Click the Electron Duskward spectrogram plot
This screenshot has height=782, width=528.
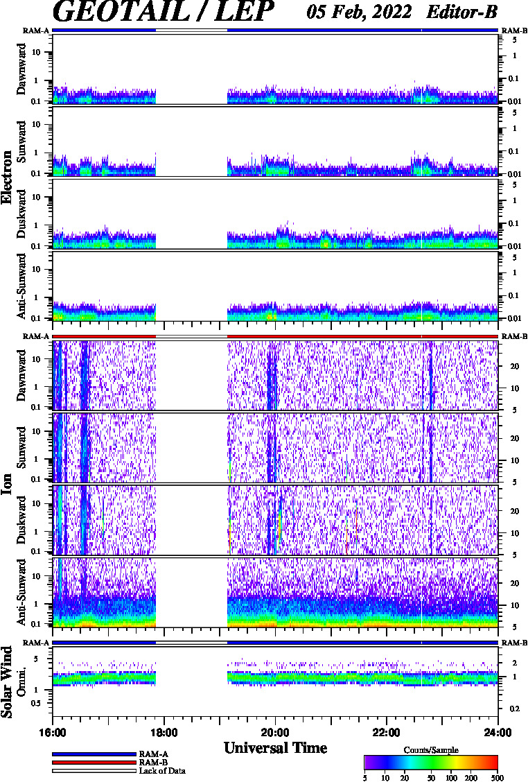tap(275, 214)
